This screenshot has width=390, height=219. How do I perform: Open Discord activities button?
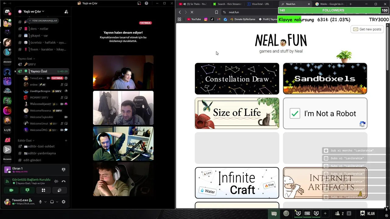coord(43,190)
